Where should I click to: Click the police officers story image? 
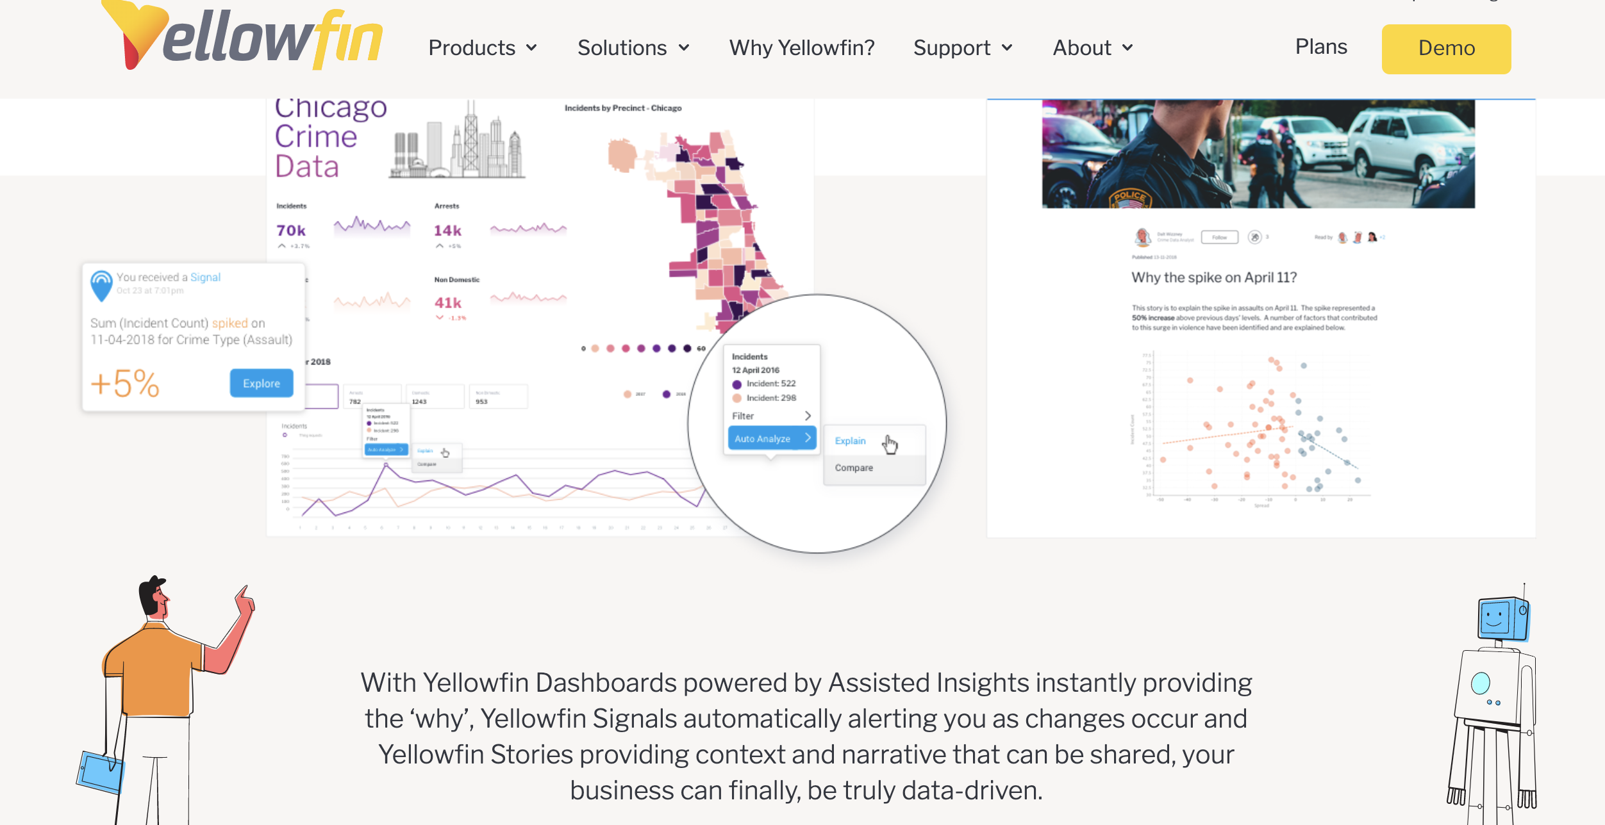click(1258, 154)
